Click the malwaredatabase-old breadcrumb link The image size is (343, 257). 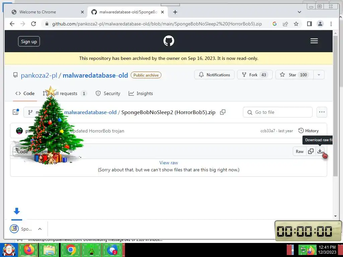pyautogui.click(x=90, y=112)
